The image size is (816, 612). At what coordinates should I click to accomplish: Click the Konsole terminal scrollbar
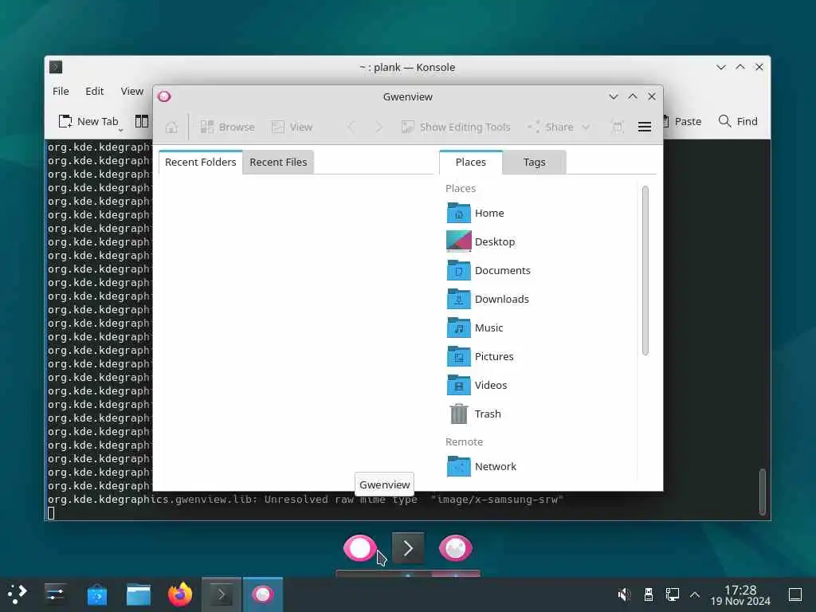point(763,492)
